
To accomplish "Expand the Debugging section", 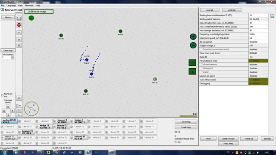I will click(258, 84).
